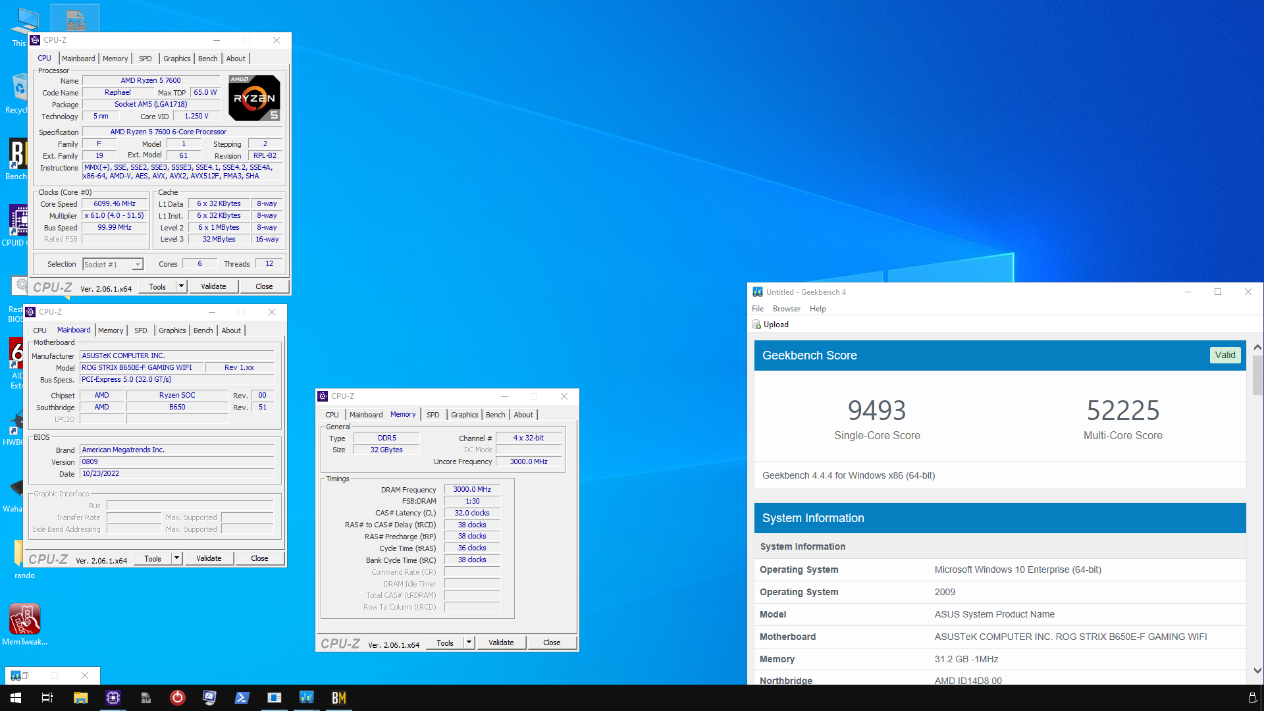This screenshot has width=1264, height=711.
Task: Click the blue window app icon on taskbar
Action: click(275, 698)
